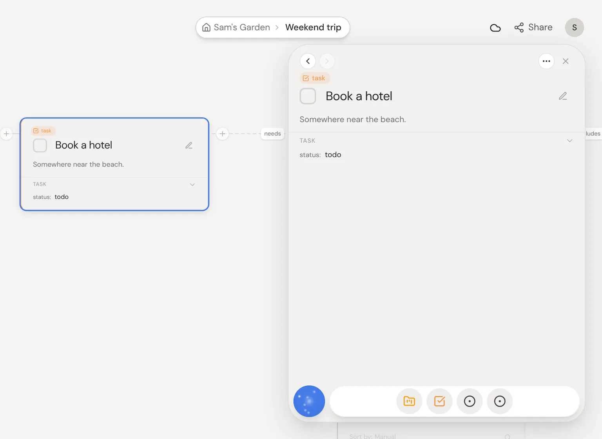
Task: Open the Share dialog
Action: click(533, 27)
